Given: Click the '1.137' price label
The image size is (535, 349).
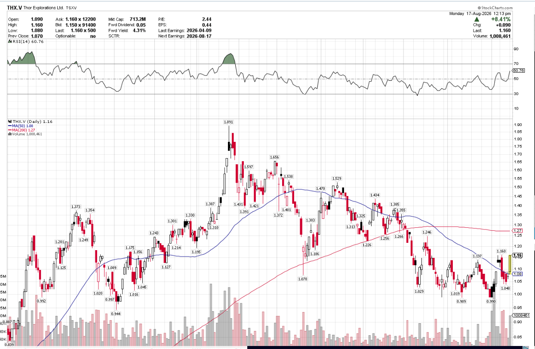Looking at the screenshot, I should (477, 256).
